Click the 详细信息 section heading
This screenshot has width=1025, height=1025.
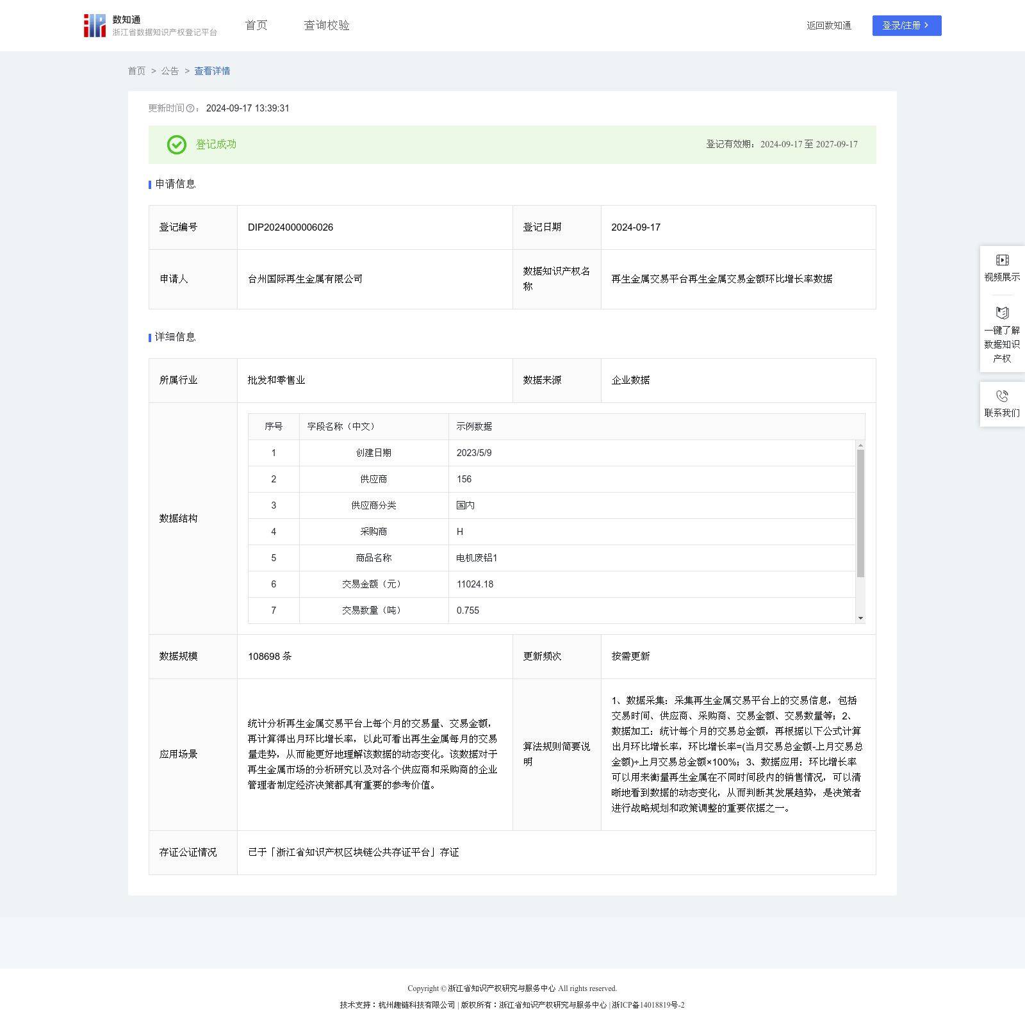pos(175,337)
